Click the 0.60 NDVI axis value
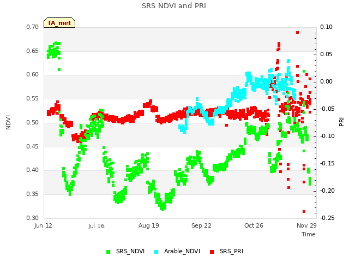This screenshot has height=262, width=349. click(x=33, y=75)
